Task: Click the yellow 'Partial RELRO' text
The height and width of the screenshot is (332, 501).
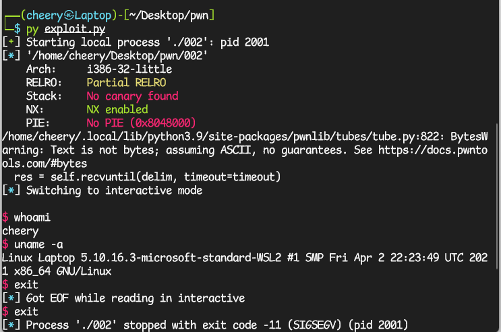Action: click(126, 83)
